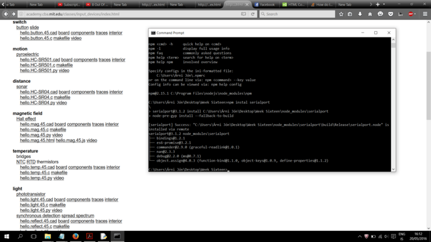
Task: List all tabs dropdown arrow
Action: pyautogui.click(x=384, y=4)
